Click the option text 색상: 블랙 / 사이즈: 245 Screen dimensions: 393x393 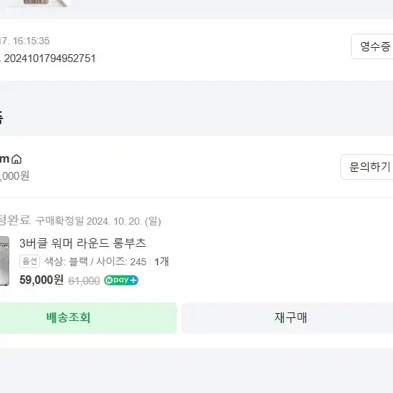[96, 262]
